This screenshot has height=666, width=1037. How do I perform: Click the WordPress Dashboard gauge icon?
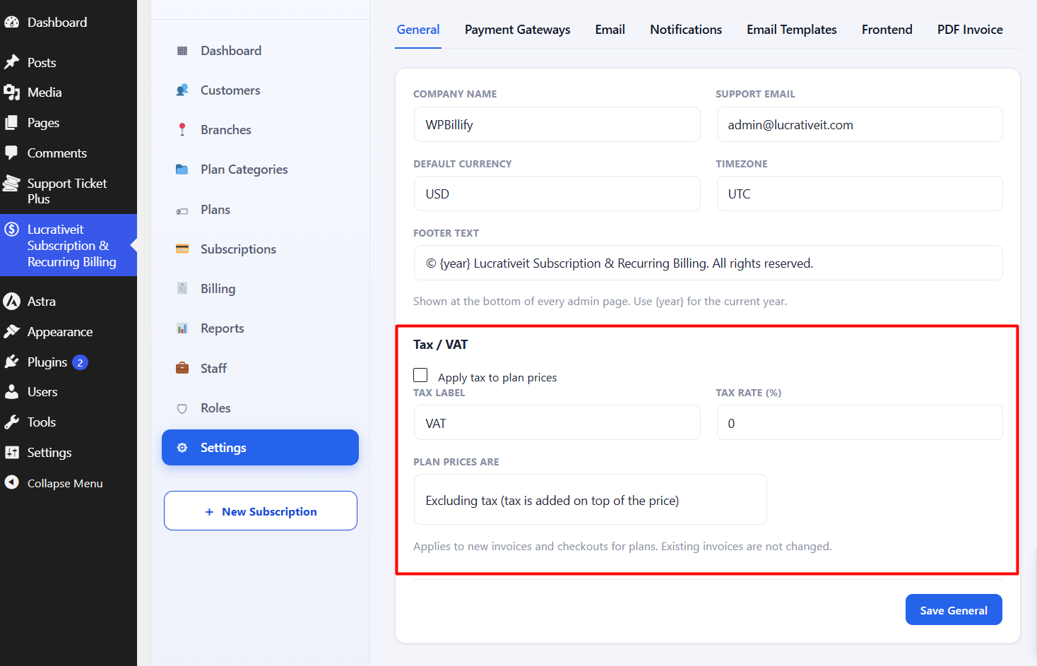(12, 23)
